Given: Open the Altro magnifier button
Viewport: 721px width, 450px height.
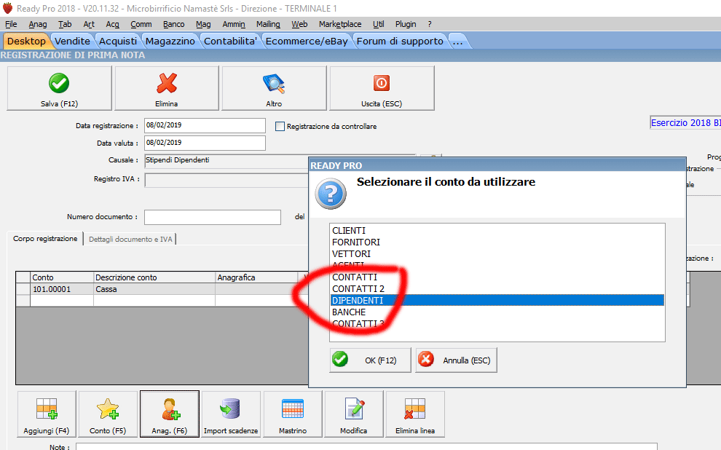Looking at the screenshot, I should (x=274, y=88).
